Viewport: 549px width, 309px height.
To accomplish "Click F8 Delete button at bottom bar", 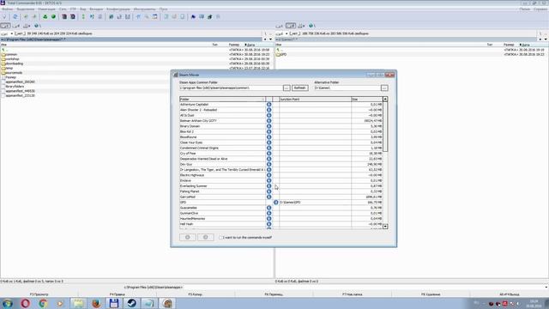I will click(431, 294).
